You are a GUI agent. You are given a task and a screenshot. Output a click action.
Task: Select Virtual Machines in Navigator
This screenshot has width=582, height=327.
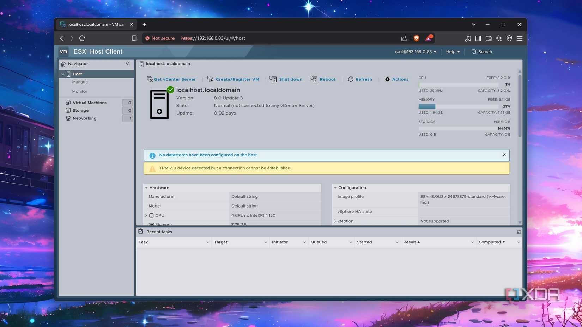[89, 103]
